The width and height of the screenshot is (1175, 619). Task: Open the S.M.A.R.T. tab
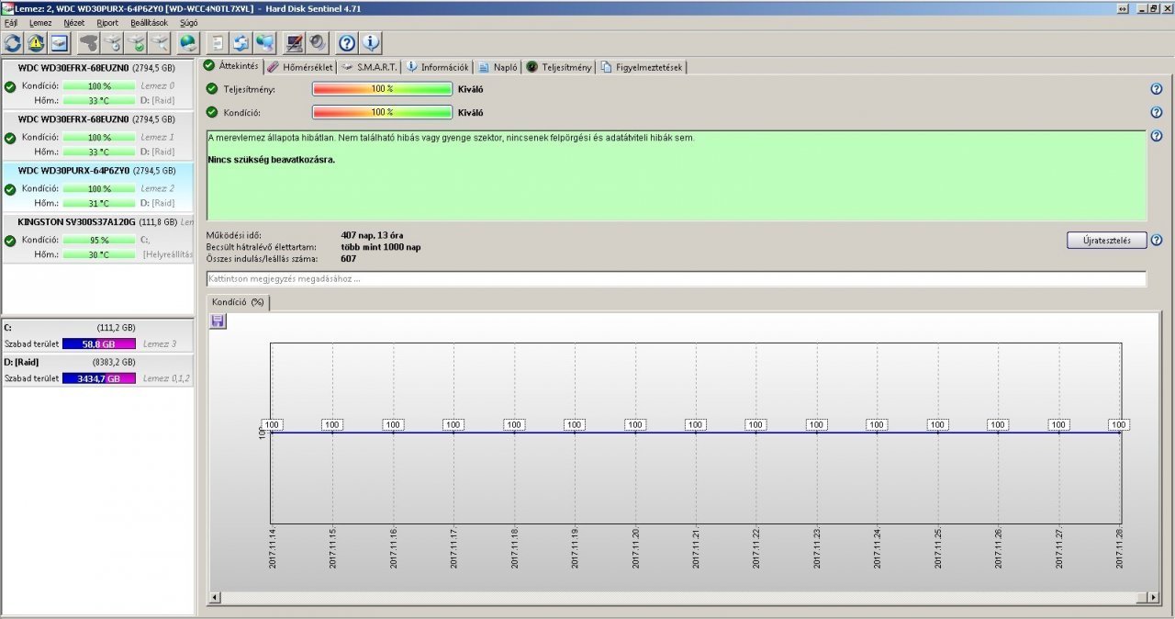coord(368,67)
